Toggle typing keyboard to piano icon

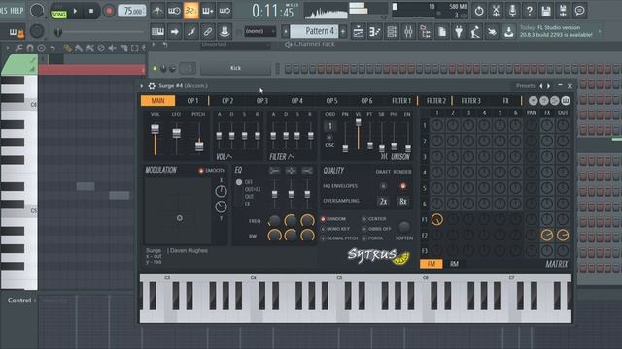coord(157,31)
